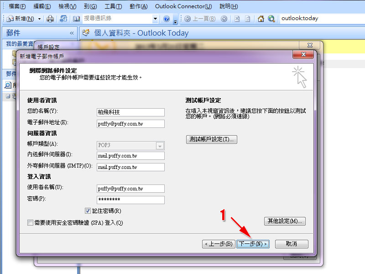
Task: Click the 上一頁(B) back button
Action: [x=200, y=19]
